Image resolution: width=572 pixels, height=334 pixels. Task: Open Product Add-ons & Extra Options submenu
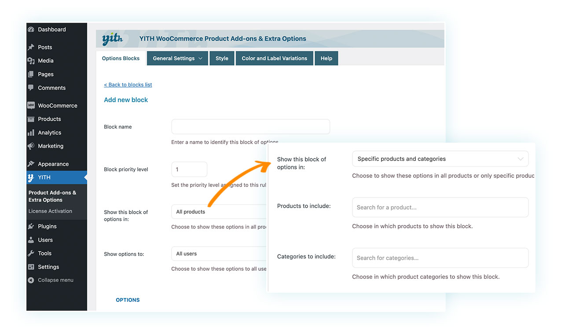[52, 196]
